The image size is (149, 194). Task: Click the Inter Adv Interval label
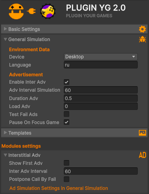[28, 171]
